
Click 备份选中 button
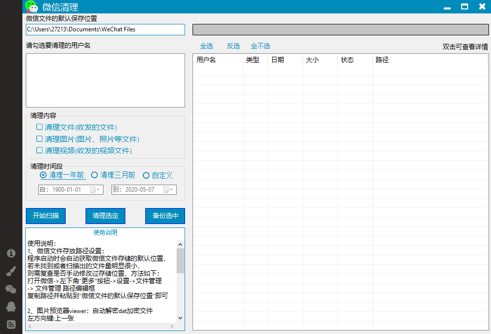click(x=165, y=216)
